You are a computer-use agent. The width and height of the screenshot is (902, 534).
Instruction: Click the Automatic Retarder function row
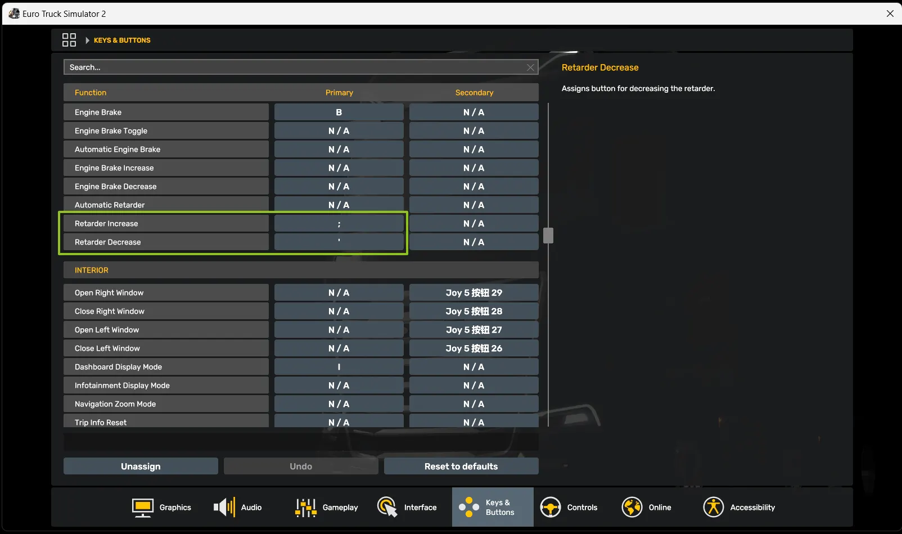tap(166, 205)
